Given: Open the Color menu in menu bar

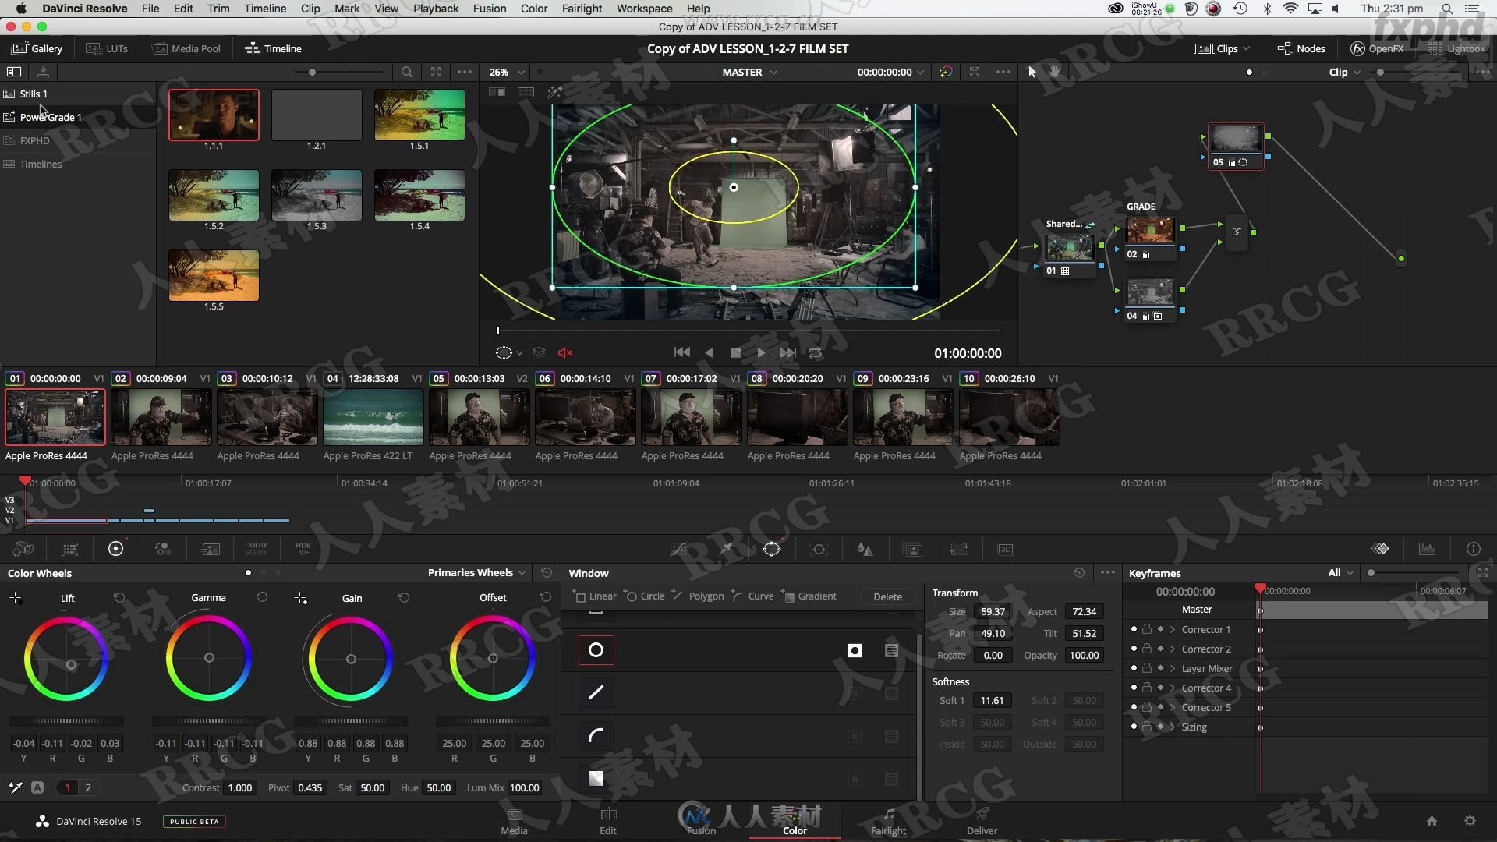Looking at the screenshot, I should click(x=533, y=9).
